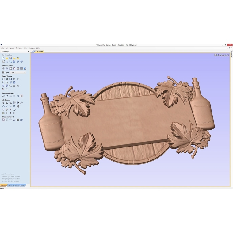Create a new file icon
The image size is (233, 233).
[3, 58]
